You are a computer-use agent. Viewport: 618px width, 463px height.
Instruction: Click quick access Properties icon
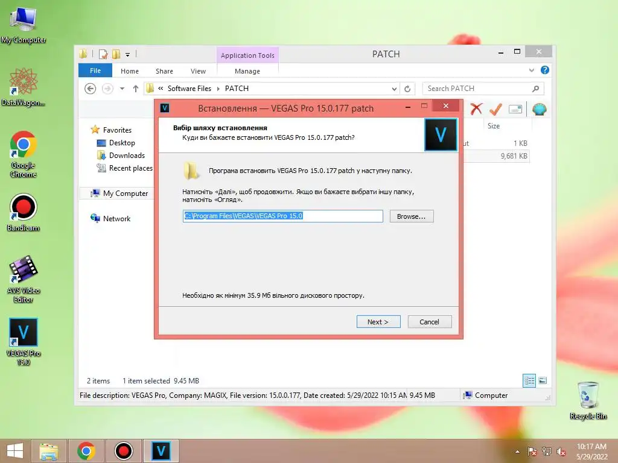point(103,54)
